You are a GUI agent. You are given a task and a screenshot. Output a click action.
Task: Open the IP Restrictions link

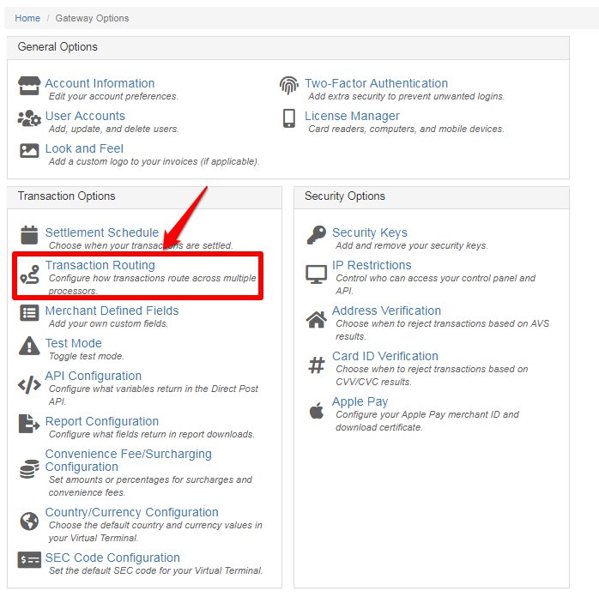pos(372,265)
